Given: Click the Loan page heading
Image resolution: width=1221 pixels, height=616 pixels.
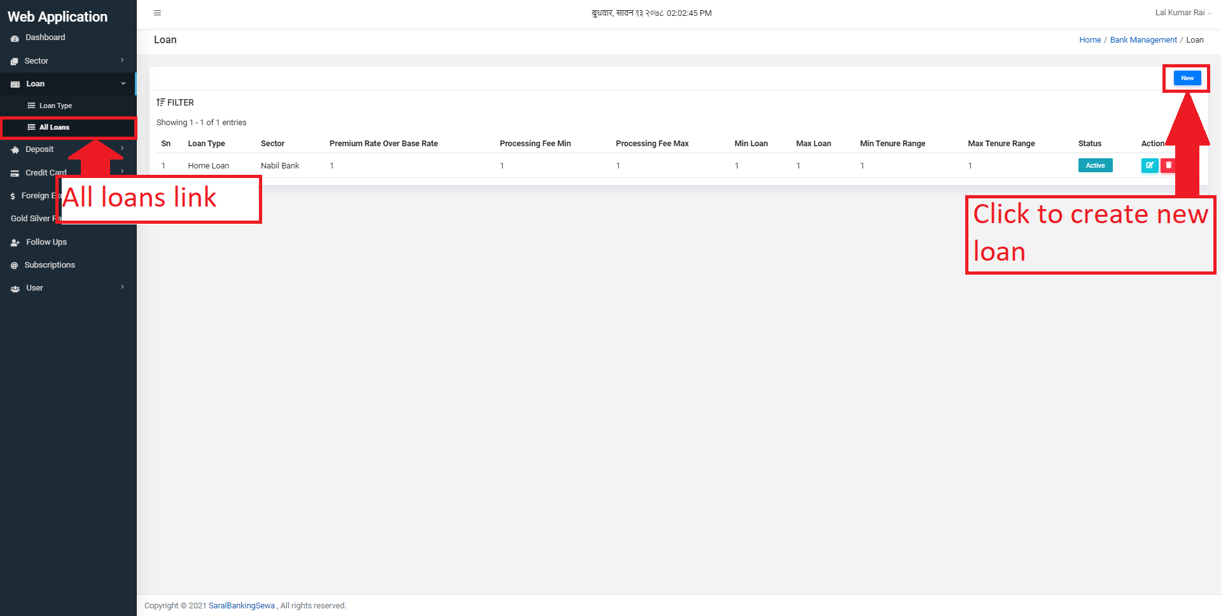Looking at the screenshot, I should (x=165, y=40).
